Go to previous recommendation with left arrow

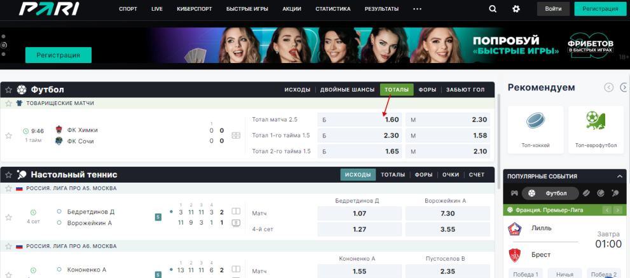608,88
